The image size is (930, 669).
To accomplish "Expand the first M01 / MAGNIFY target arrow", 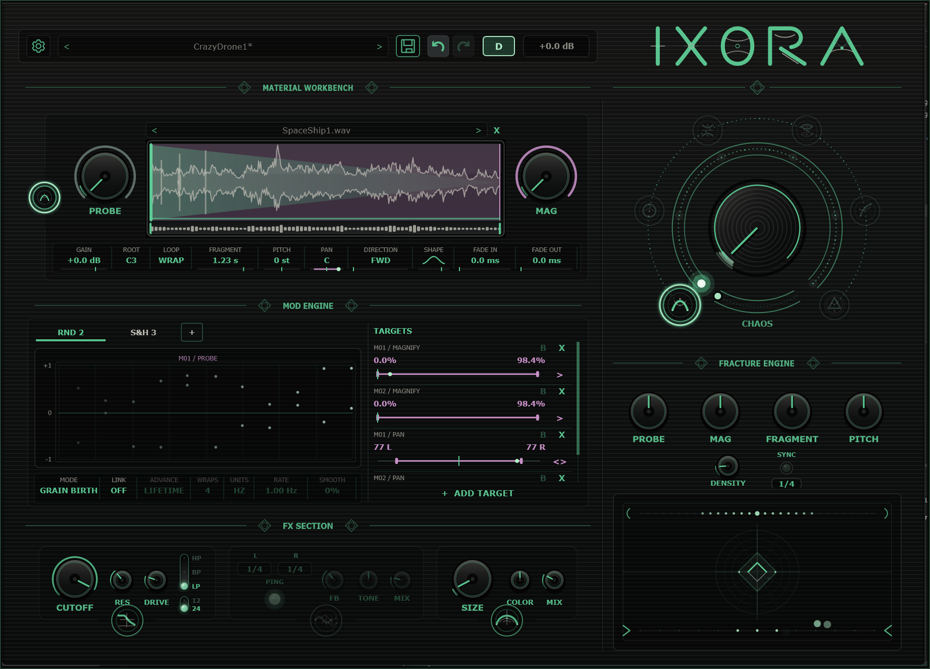I will 560,375.
